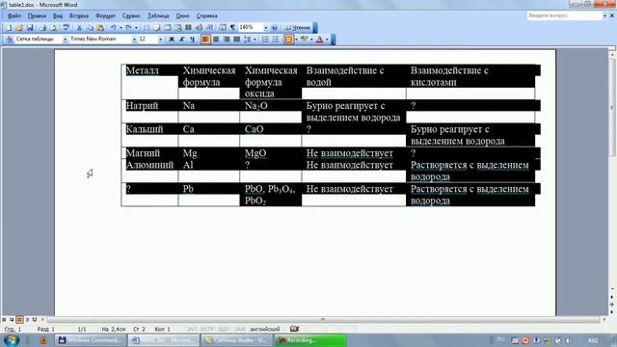Click the Insert Excel worksheet icon
This screenshot has width=617, height=347.
click(177, 28)
